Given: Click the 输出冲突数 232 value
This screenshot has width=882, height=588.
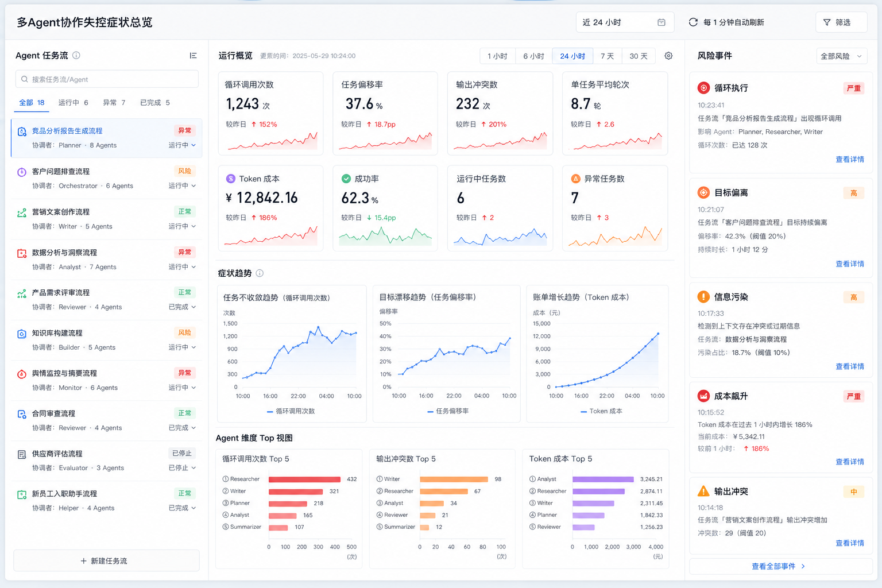Looking at the screenshot, I should [468, 104].
